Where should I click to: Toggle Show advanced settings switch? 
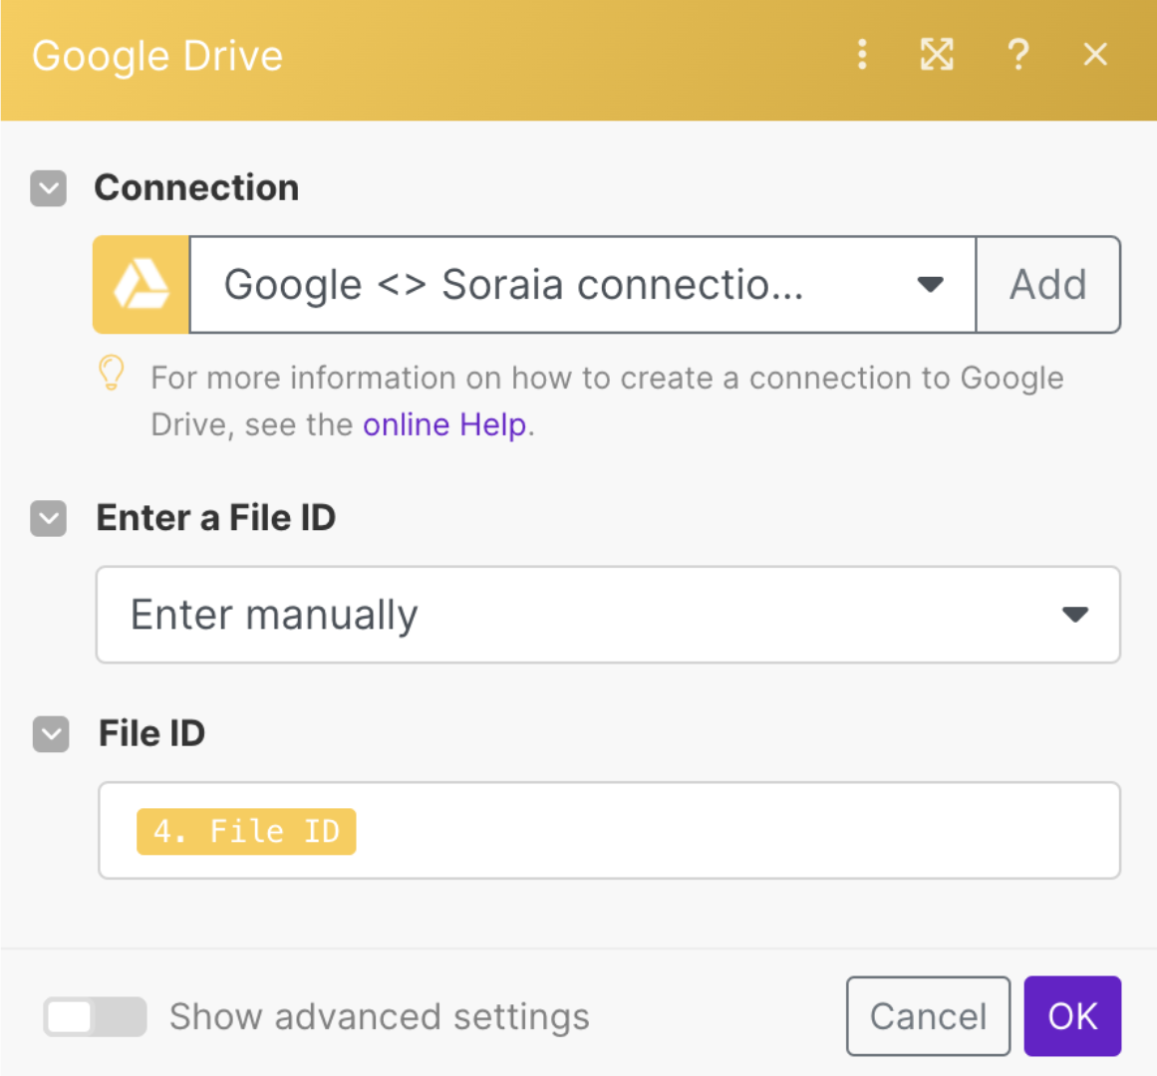pos(95,1017)
